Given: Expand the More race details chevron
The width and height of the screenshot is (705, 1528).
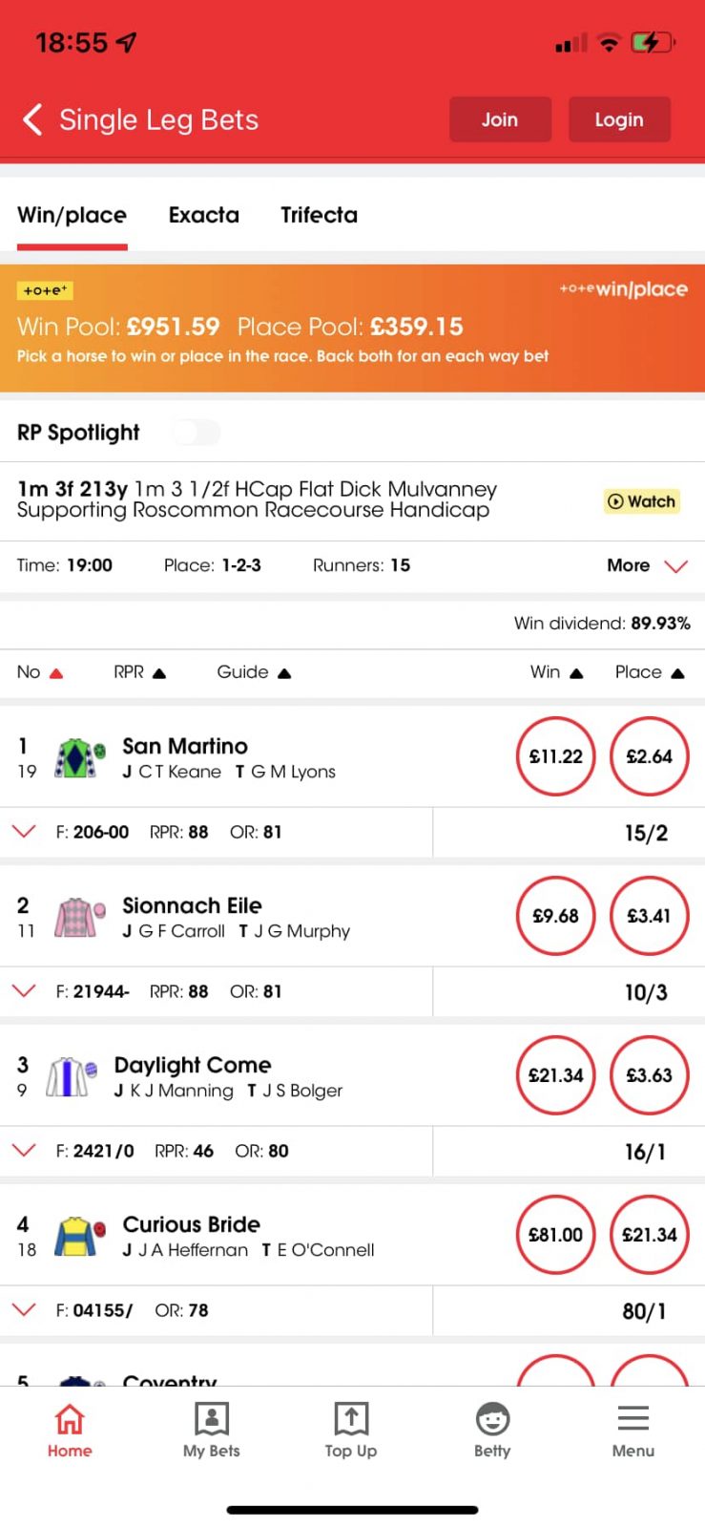Looking at the screenshot, I should pyautogui.click(x=675, y=566).
